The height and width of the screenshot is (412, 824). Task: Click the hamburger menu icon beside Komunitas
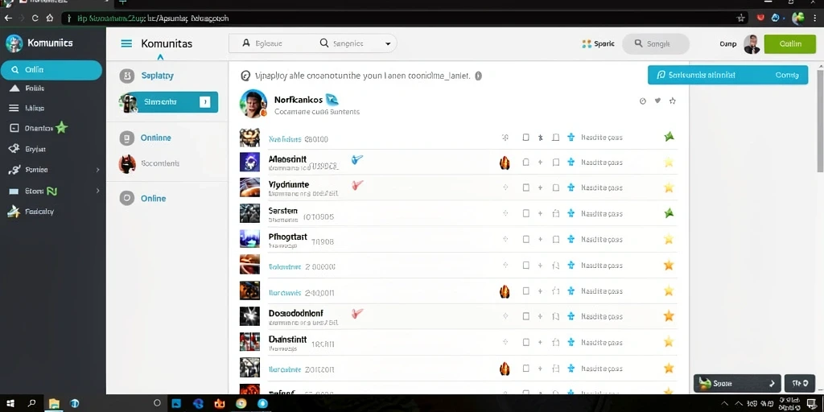coord(126,43)
